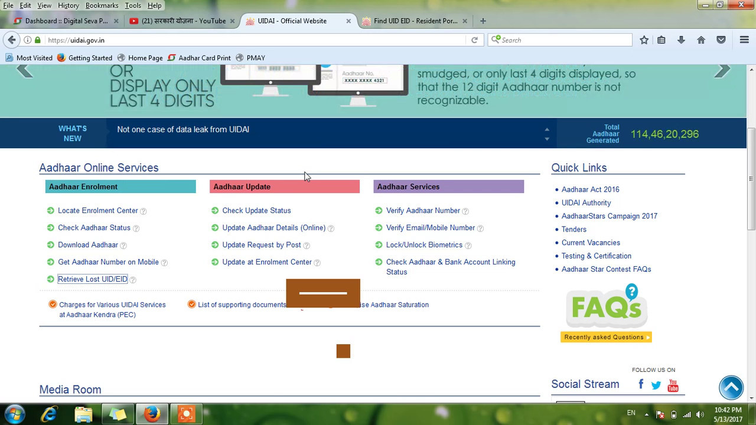Open the Pocket icon in the toolbar
This screenshot has height=425, width=756.
[x=721, y=40]
